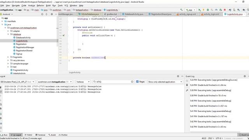Switch to the activity_signup.xml tab
249x140 pixels.
(188, 14)
